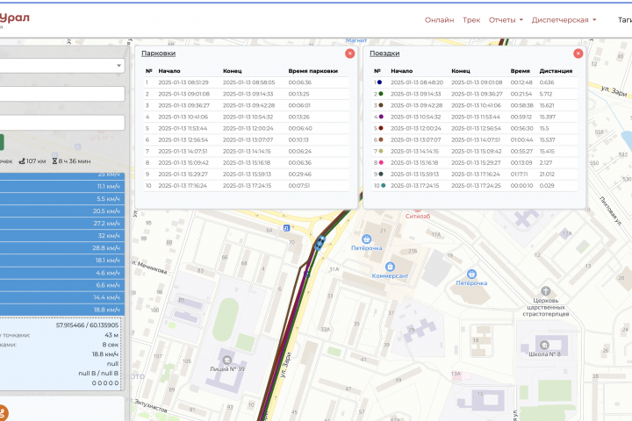Open the Отчеты dropdown menu
Viewport: 632px width, 421px height.
coord(506,20)
